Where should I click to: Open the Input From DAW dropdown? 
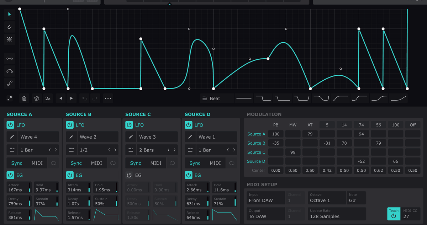[265, 198]
